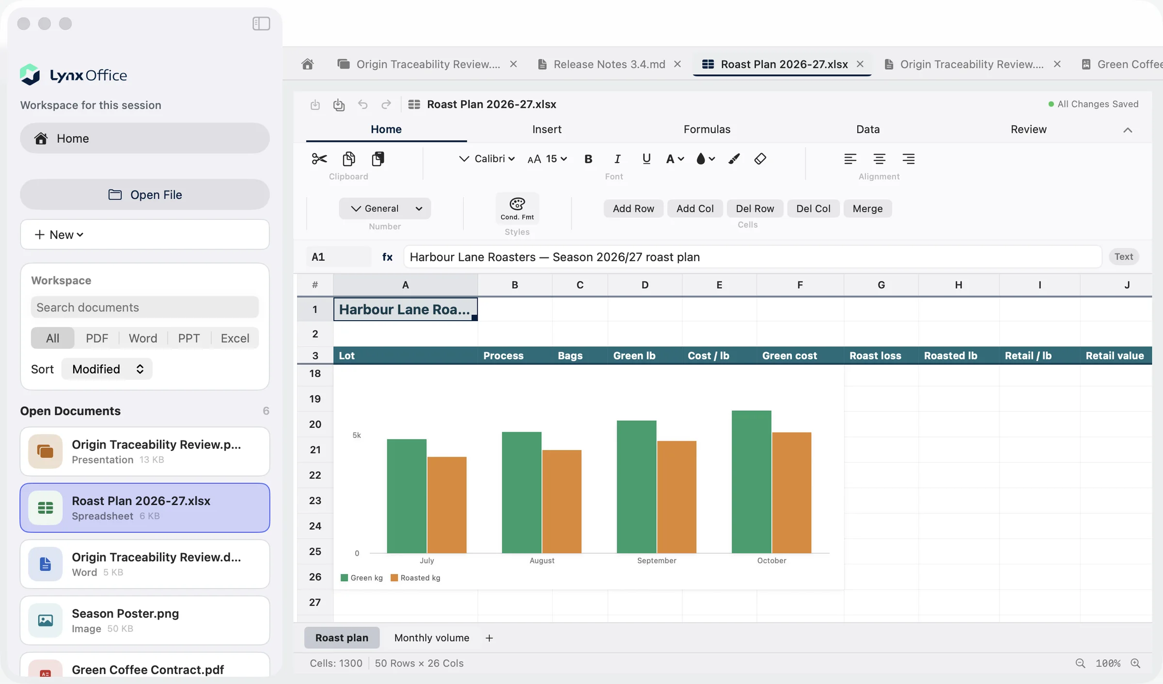The height and width of the screenshot is (684, 1163).
Task: Switch to Release Notes 3.4.md tab
Action: (609, 64)
